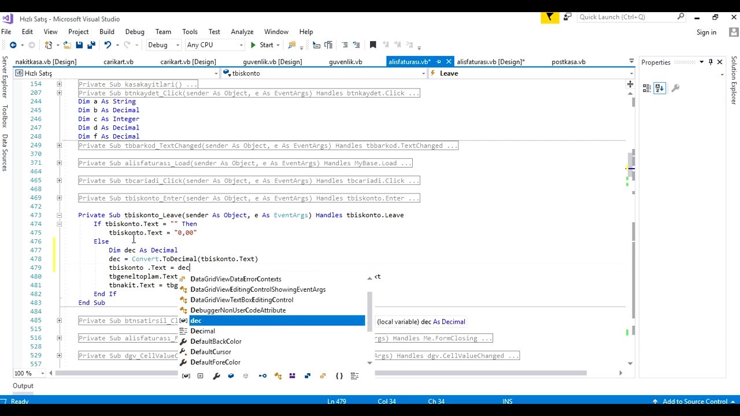The image size is (740, 416).
Task: Click the Sign in link
Action: (x=706, y=32)
